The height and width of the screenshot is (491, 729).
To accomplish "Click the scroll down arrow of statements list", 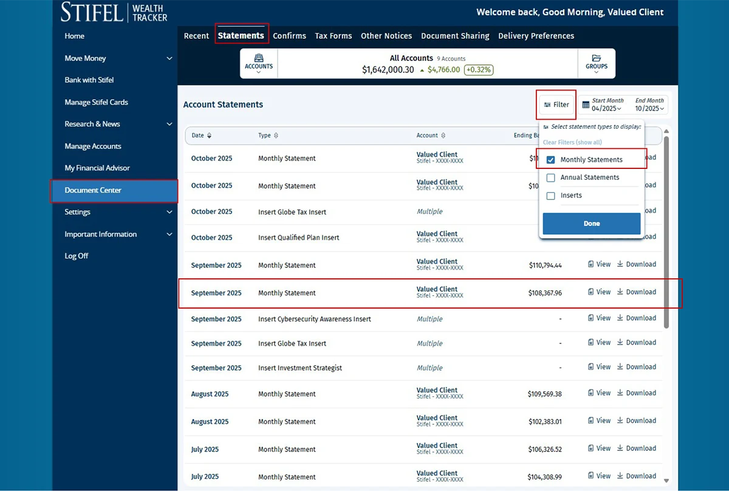I will click(666, 480).
